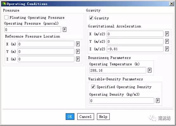
Task: Enable Floating Operating Pressure checkbox
Action: pos(6,17)
